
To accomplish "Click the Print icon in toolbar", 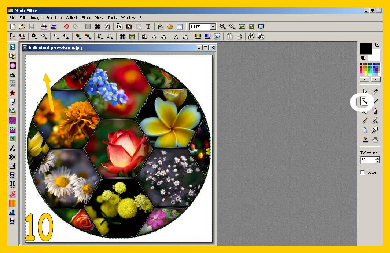I will point(44,26).
